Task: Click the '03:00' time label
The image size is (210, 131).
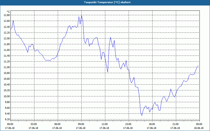Action: (34, 124)
